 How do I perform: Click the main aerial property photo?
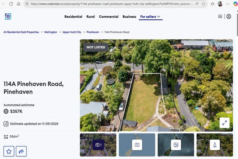pos(156,85)
